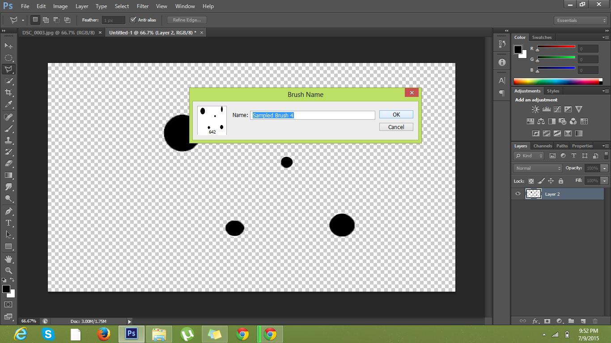Select the Spot Healing Brush tool
The width and height of the screenshot is (611, 343).
click(8, 117)
